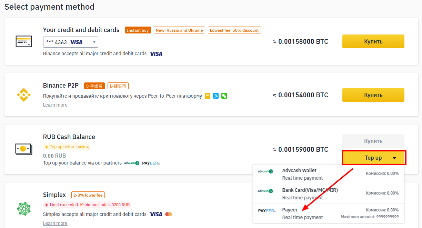Click the Mastercard logo in Simplex row
The height and width of the screenshot is (228, 422).
169,214
